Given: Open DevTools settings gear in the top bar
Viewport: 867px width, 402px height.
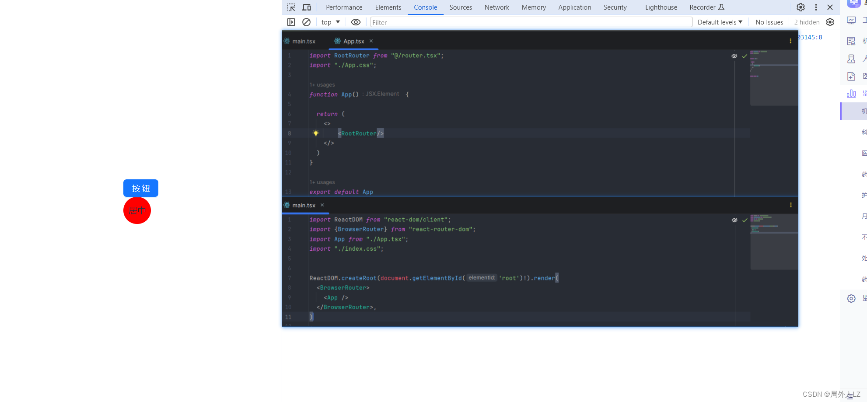Looking at the screenshot, I should 801,7.
